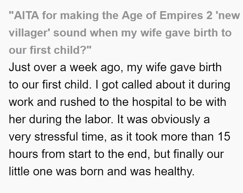The height and width of the screenshot is (193, 243).
Task: Click the word 'AITA' at the title start
Action: [26, 16]
